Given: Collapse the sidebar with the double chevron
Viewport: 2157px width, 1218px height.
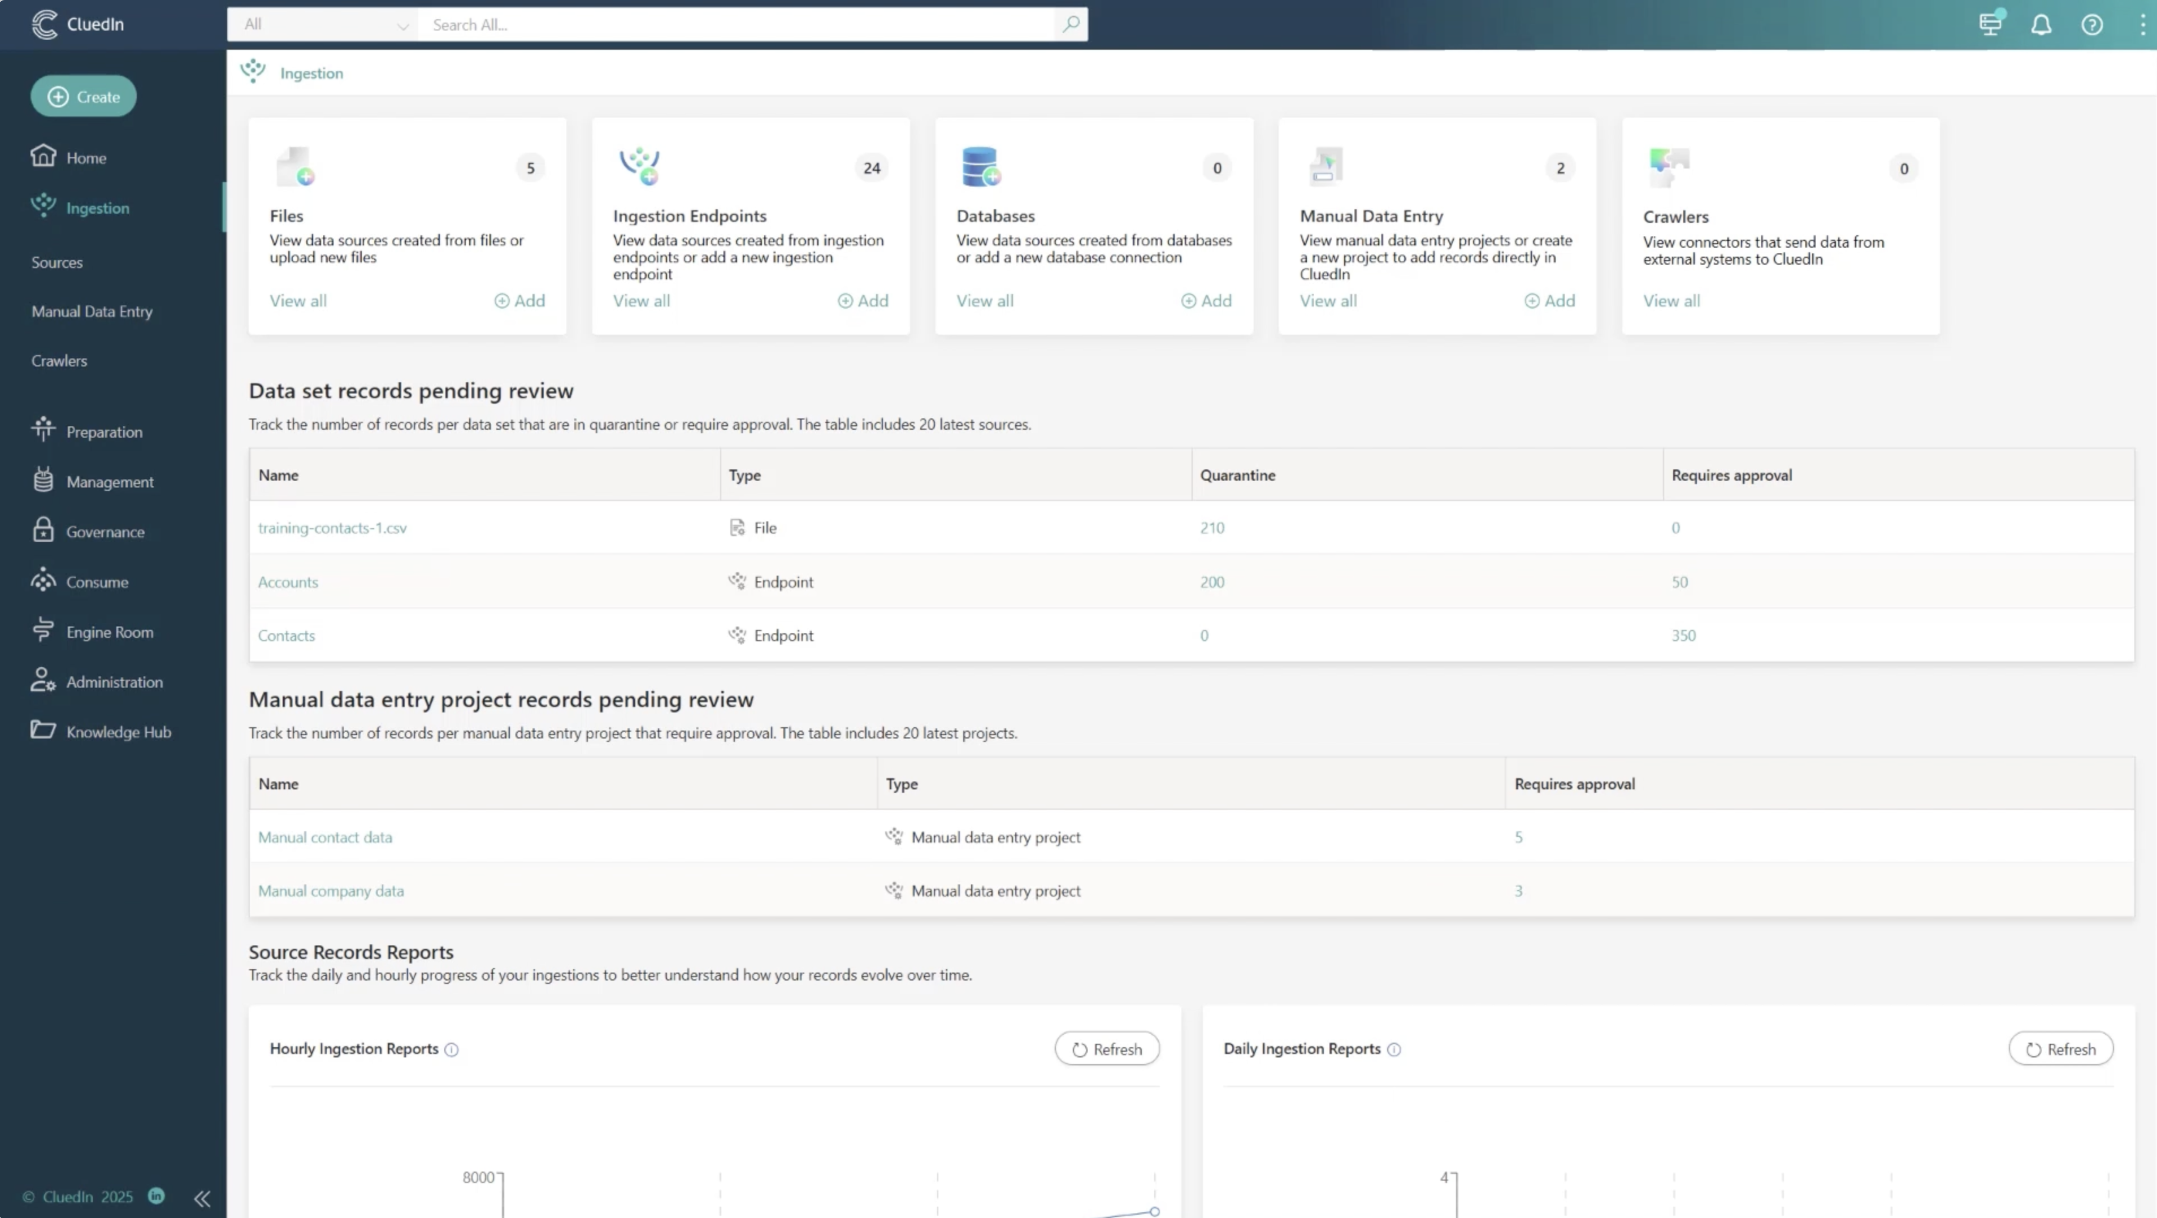Looking at the screenshot, I should [202, 1198].
